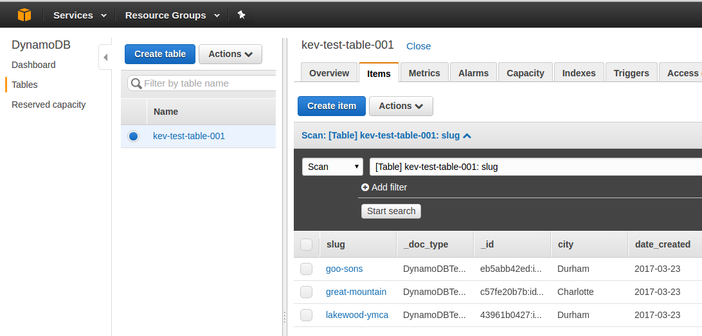Image resolution: width=702 pixels, height=336 pixels.
Task: Click the date cell in great-mountain row
Action: click(657, 292)
